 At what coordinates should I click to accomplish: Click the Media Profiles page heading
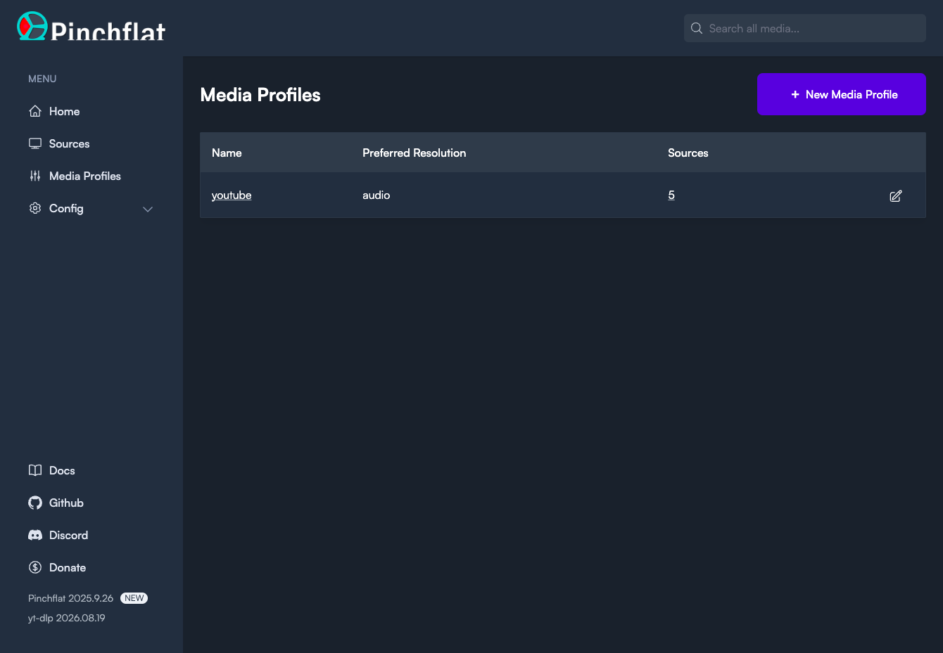[260, 95]
